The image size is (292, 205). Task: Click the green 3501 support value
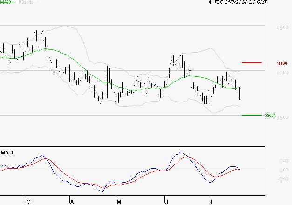[271, 116]
